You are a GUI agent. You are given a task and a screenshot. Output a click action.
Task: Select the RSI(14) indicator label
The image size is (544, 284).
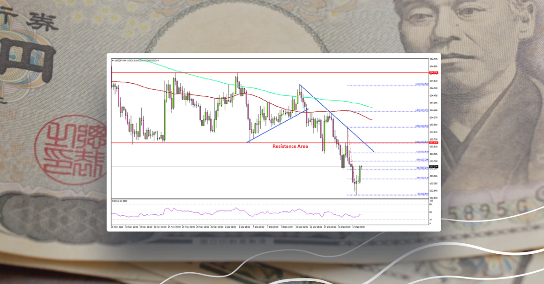[119, 202]
